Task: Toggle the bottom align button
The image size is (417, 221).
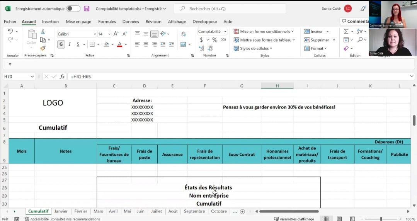Action: pos(154,34)
